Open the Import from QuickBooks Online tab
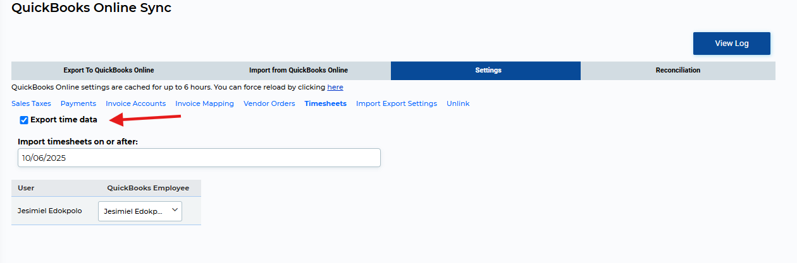This screenshot has width=797, height=263. [299, 70]
